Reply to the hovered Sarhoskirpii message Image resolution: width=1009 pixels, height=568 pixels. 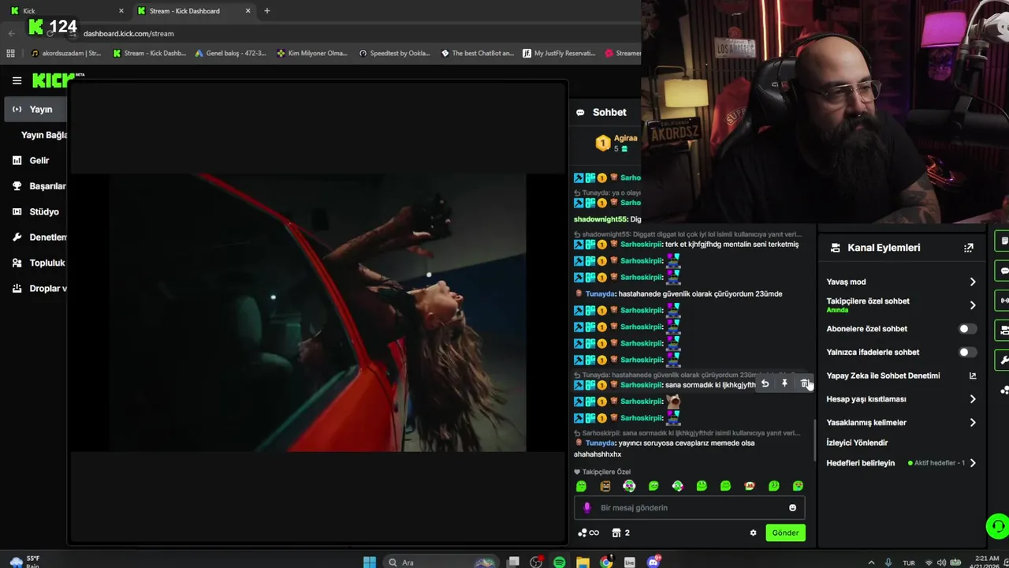tap(765, 383)
